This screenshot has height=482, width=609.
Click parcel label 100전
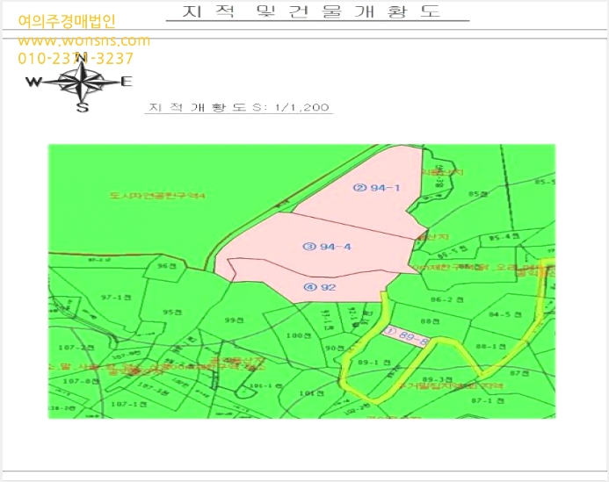tap(299, 335)
